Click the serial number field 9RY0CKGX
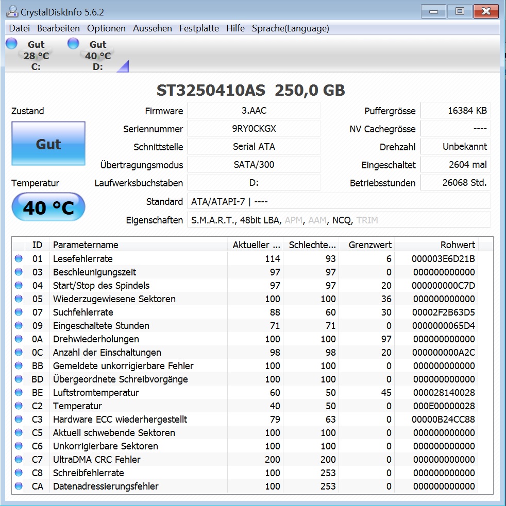 (x=254, y=129)
